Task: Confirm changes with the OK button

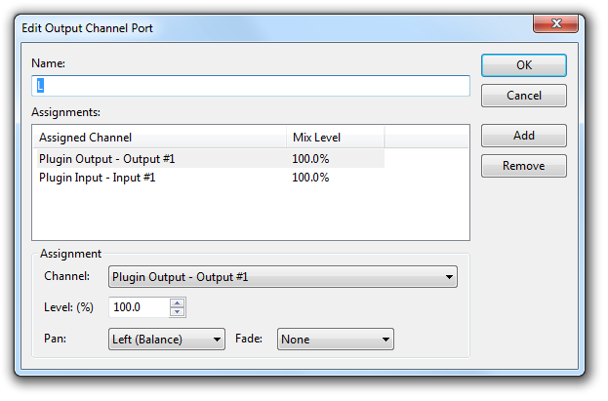Action: [x=523, y=65]
